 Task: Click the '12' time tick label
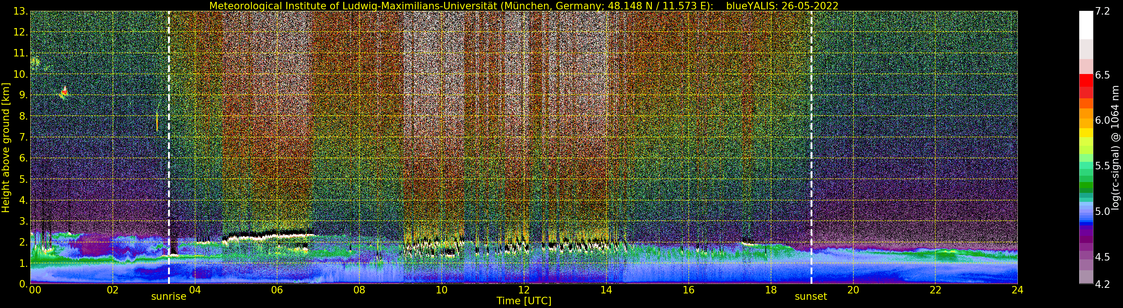[x=524, y=290]
